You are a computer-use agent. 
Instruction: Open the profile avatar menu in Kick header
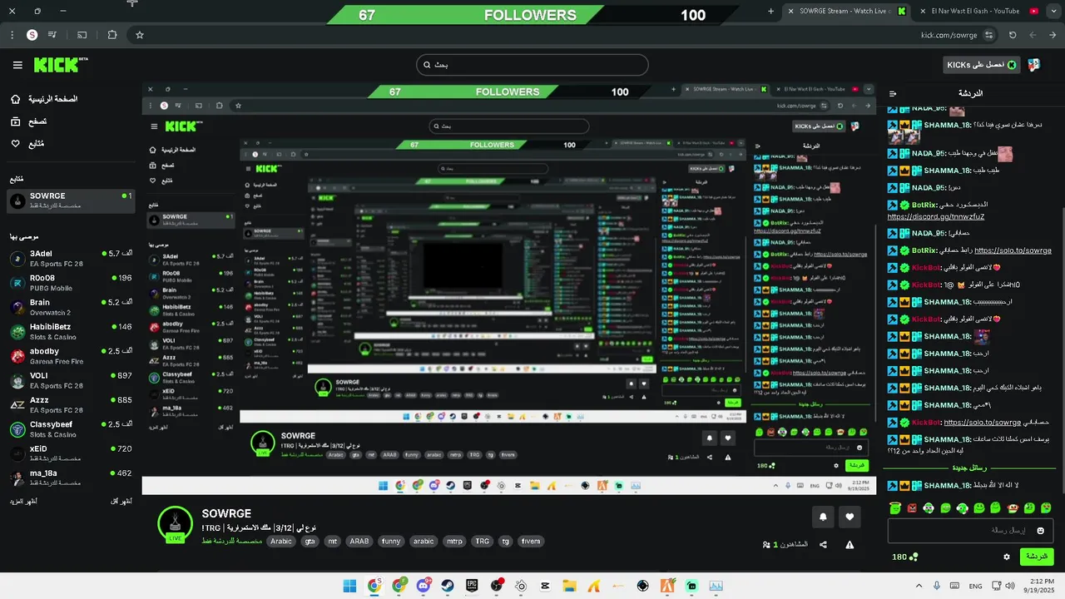point(1034,65)
